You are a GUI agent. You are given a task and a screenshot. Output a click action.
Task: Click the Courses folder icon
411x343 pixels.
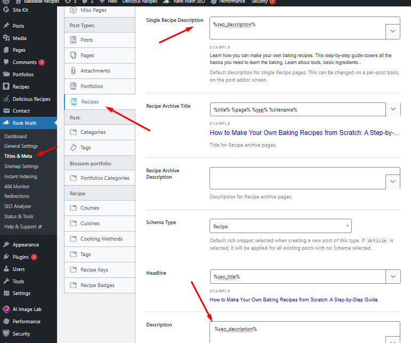(74, 208)
